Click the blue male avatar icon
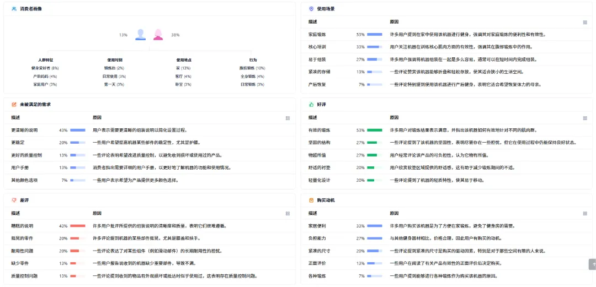Screen dimensions: 596x287 pyautogui.click(x=141, y=35)
